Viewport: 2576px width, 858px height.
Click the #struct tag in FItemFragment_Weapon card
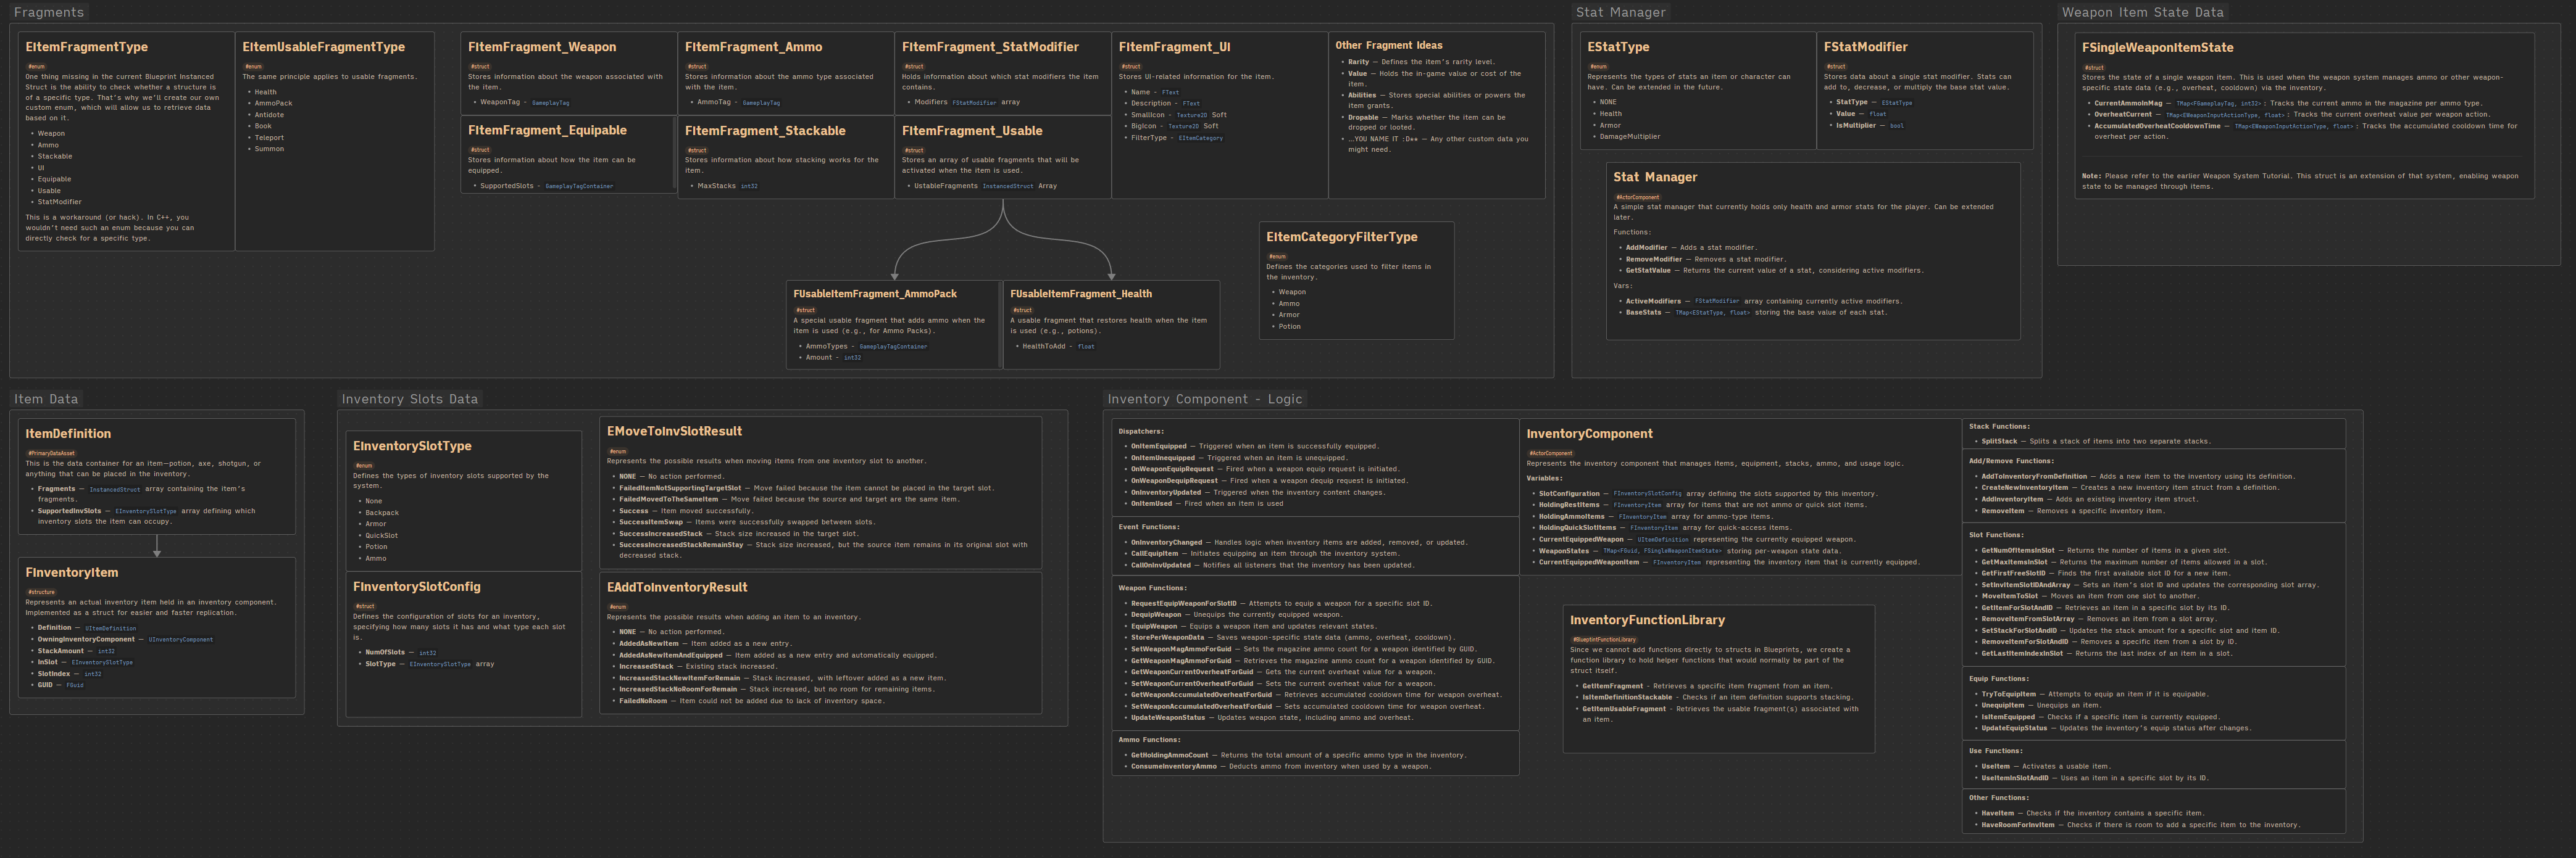pos(479,67)
